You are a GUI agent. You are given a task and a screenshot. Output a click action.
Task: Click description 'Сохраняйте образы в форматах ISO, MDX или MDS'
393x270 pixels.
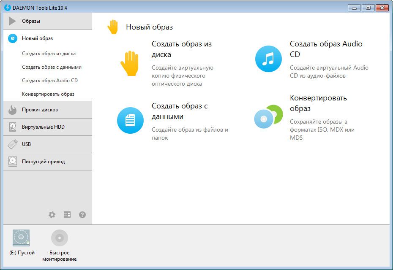[x=322, y=130]
